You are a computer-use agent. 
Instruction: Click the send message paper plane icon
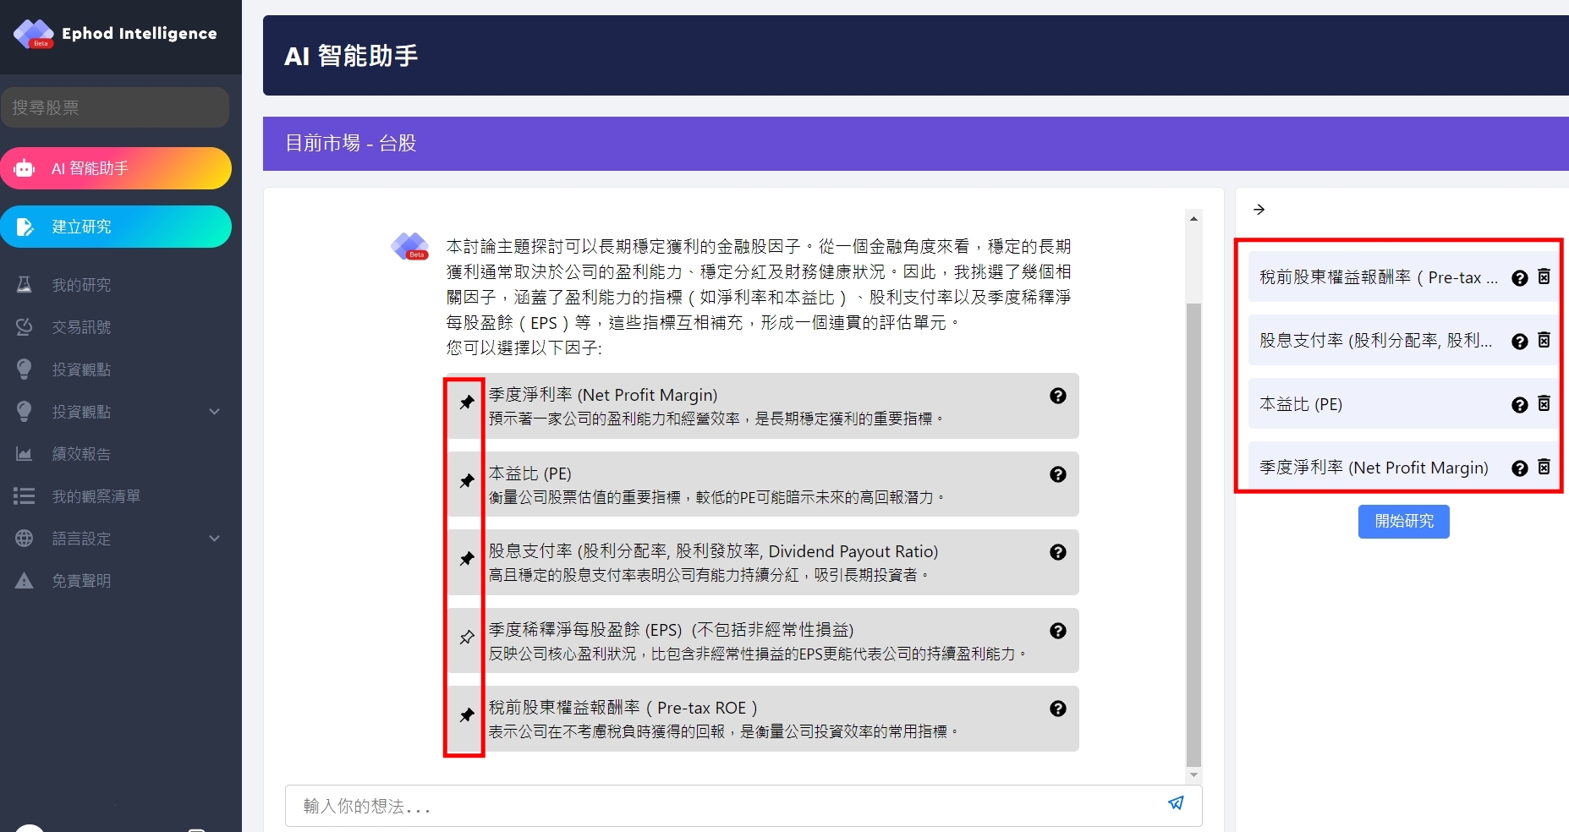1176,803
